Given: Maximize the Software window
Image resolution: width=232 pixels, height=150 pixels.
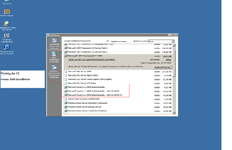Looking at the screenshot, I should pos(173,35).
